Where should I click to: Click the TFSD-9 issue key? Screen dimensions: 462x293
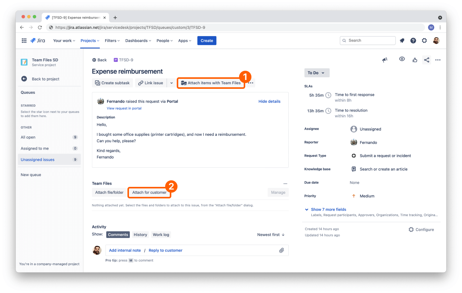click(126, 60)
